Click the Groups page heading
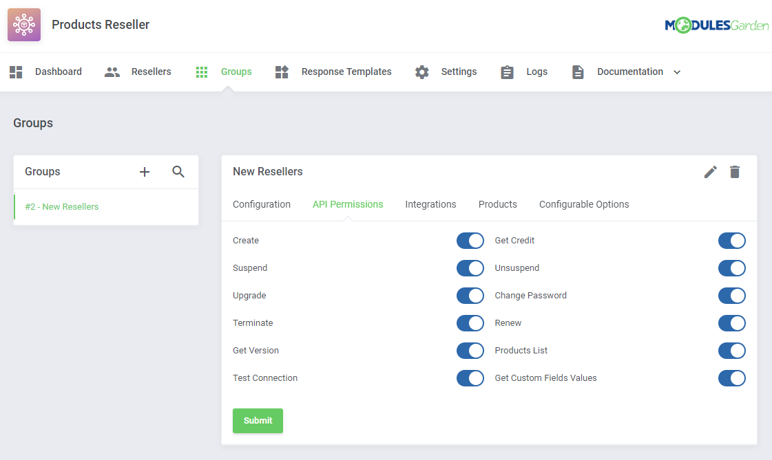 pyautogui.click(x=33, y=123)
